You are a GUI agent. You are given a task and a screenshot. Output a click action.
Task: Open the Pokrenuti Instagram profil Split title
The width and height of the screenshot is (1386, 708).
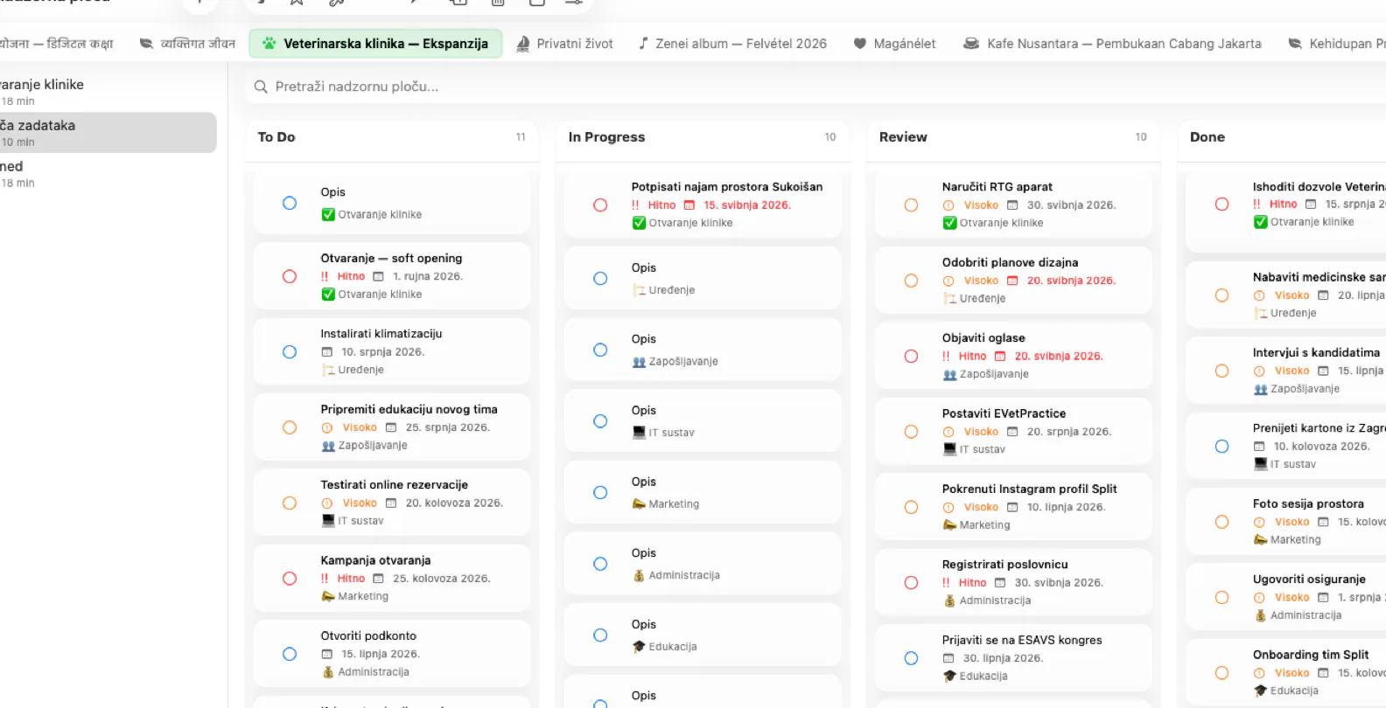point(1029,489)
